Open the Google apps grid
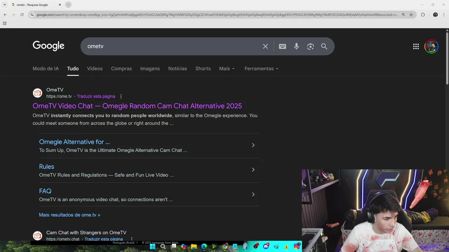This screenshot has height=252, width=449. pos(416,47)
